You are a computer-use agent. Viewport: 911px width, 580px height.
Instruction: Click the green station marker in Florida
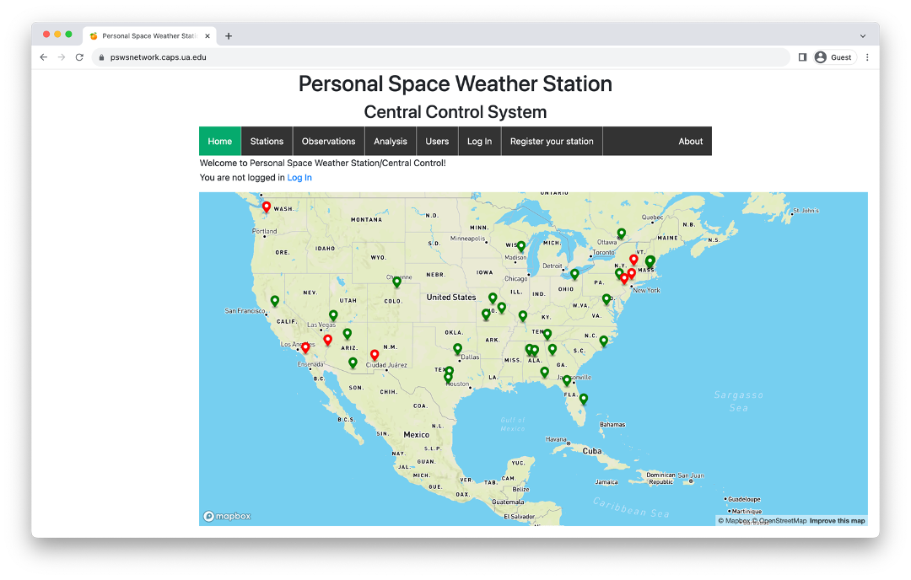pos(583,396)
